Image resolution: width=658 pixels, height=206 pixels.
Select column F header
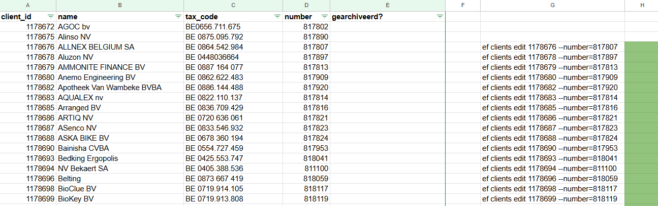[463, 5]
